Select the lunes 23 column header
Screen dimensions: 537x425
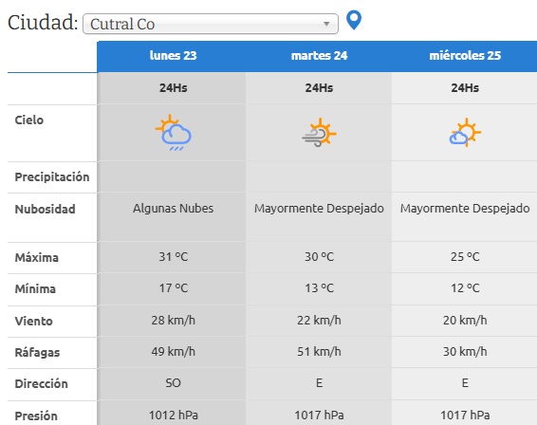(x=174, y=55)
